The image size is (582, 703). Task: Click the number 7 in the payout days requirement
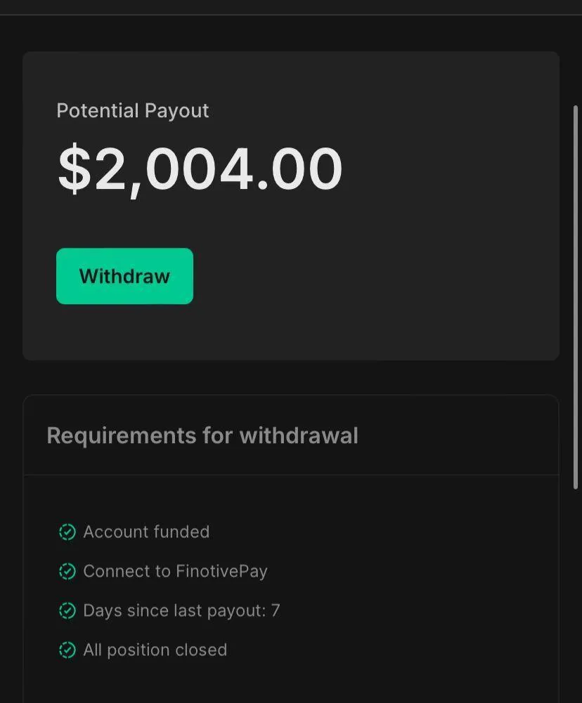point(276,611)
